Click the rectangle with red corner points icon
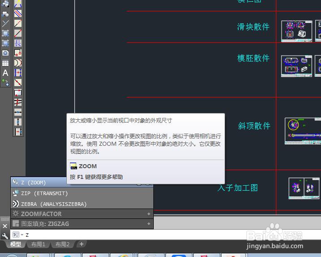The height and width of the screenshot is (257, 321). tap(18, 92)
